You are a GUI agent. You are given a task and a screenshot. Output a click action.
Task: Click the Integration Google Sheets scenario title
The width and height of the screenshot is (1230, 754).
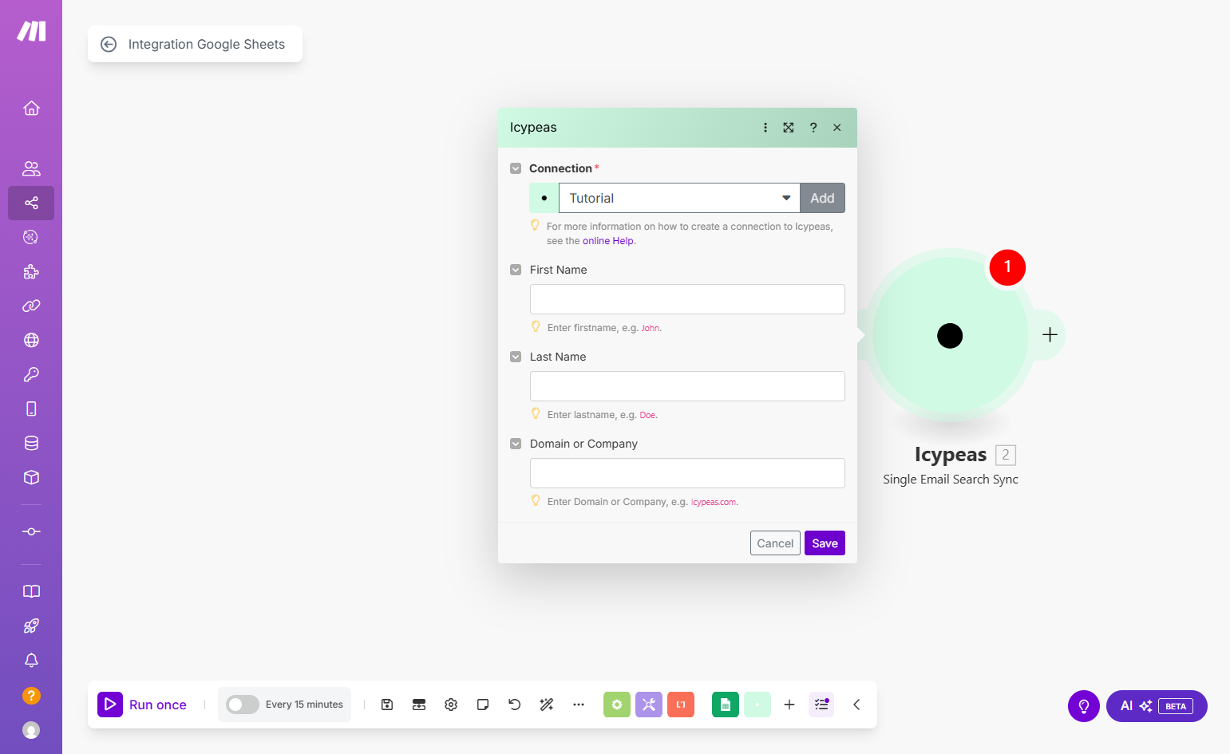coord(207,45)
